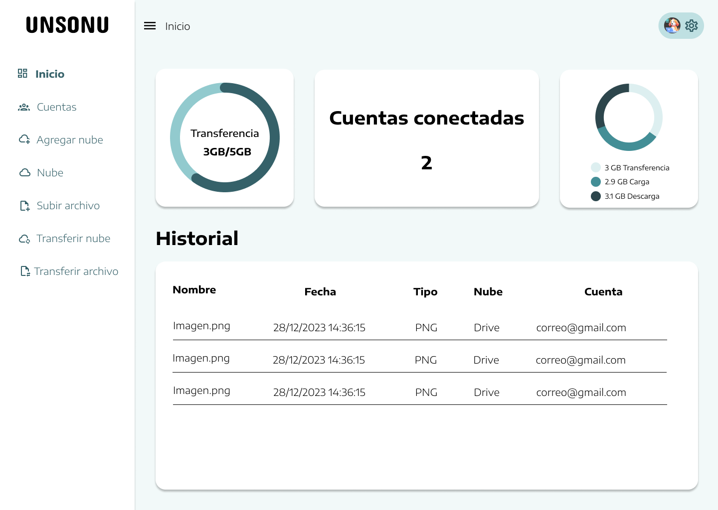
Task: Select the Agregar nube cloud-plus icon
Action: 24,139
